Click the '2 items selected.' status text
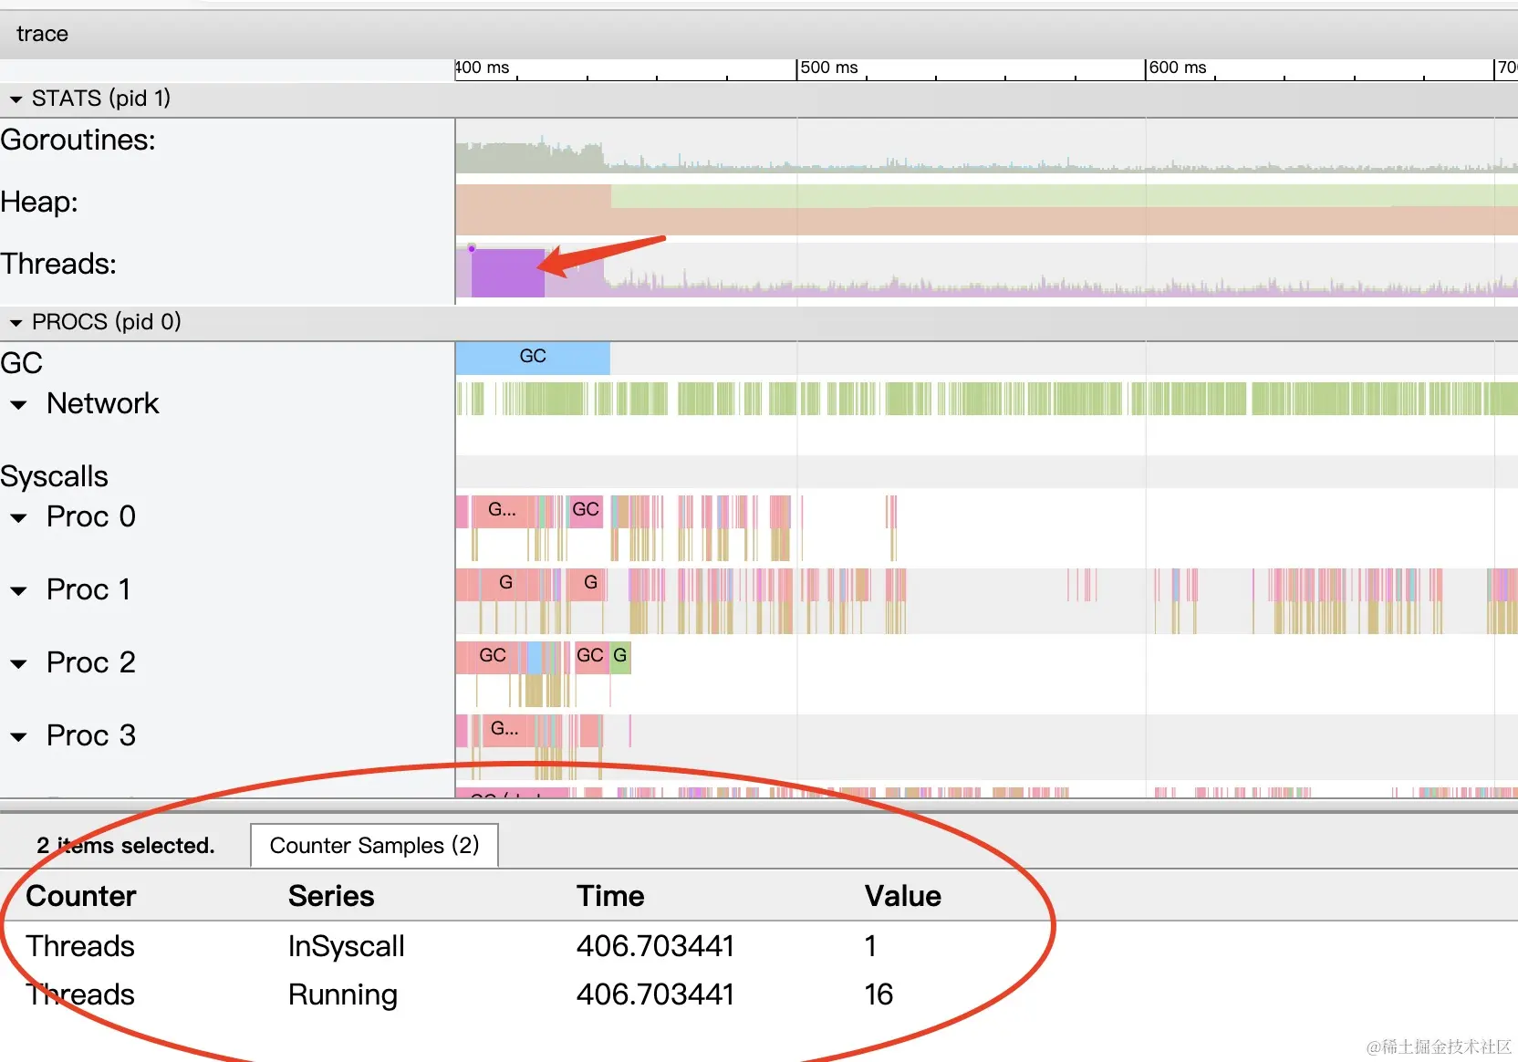Viewport: 1518px width, 1062px height. [126, 846]
